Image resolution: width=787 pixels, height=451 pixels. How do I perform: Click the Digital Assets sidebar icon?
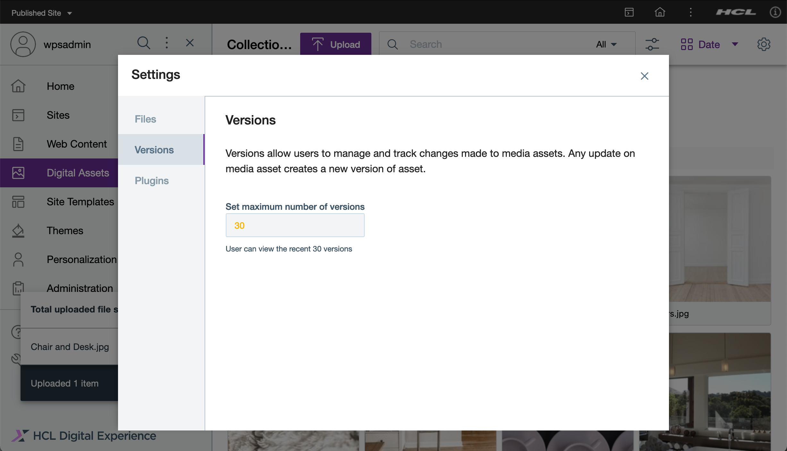(x=17, y=173)
